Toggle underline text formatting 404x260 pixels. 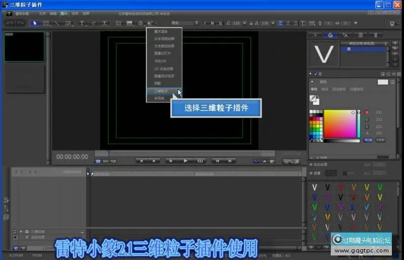pyautogui.click(x=220, y=23)
